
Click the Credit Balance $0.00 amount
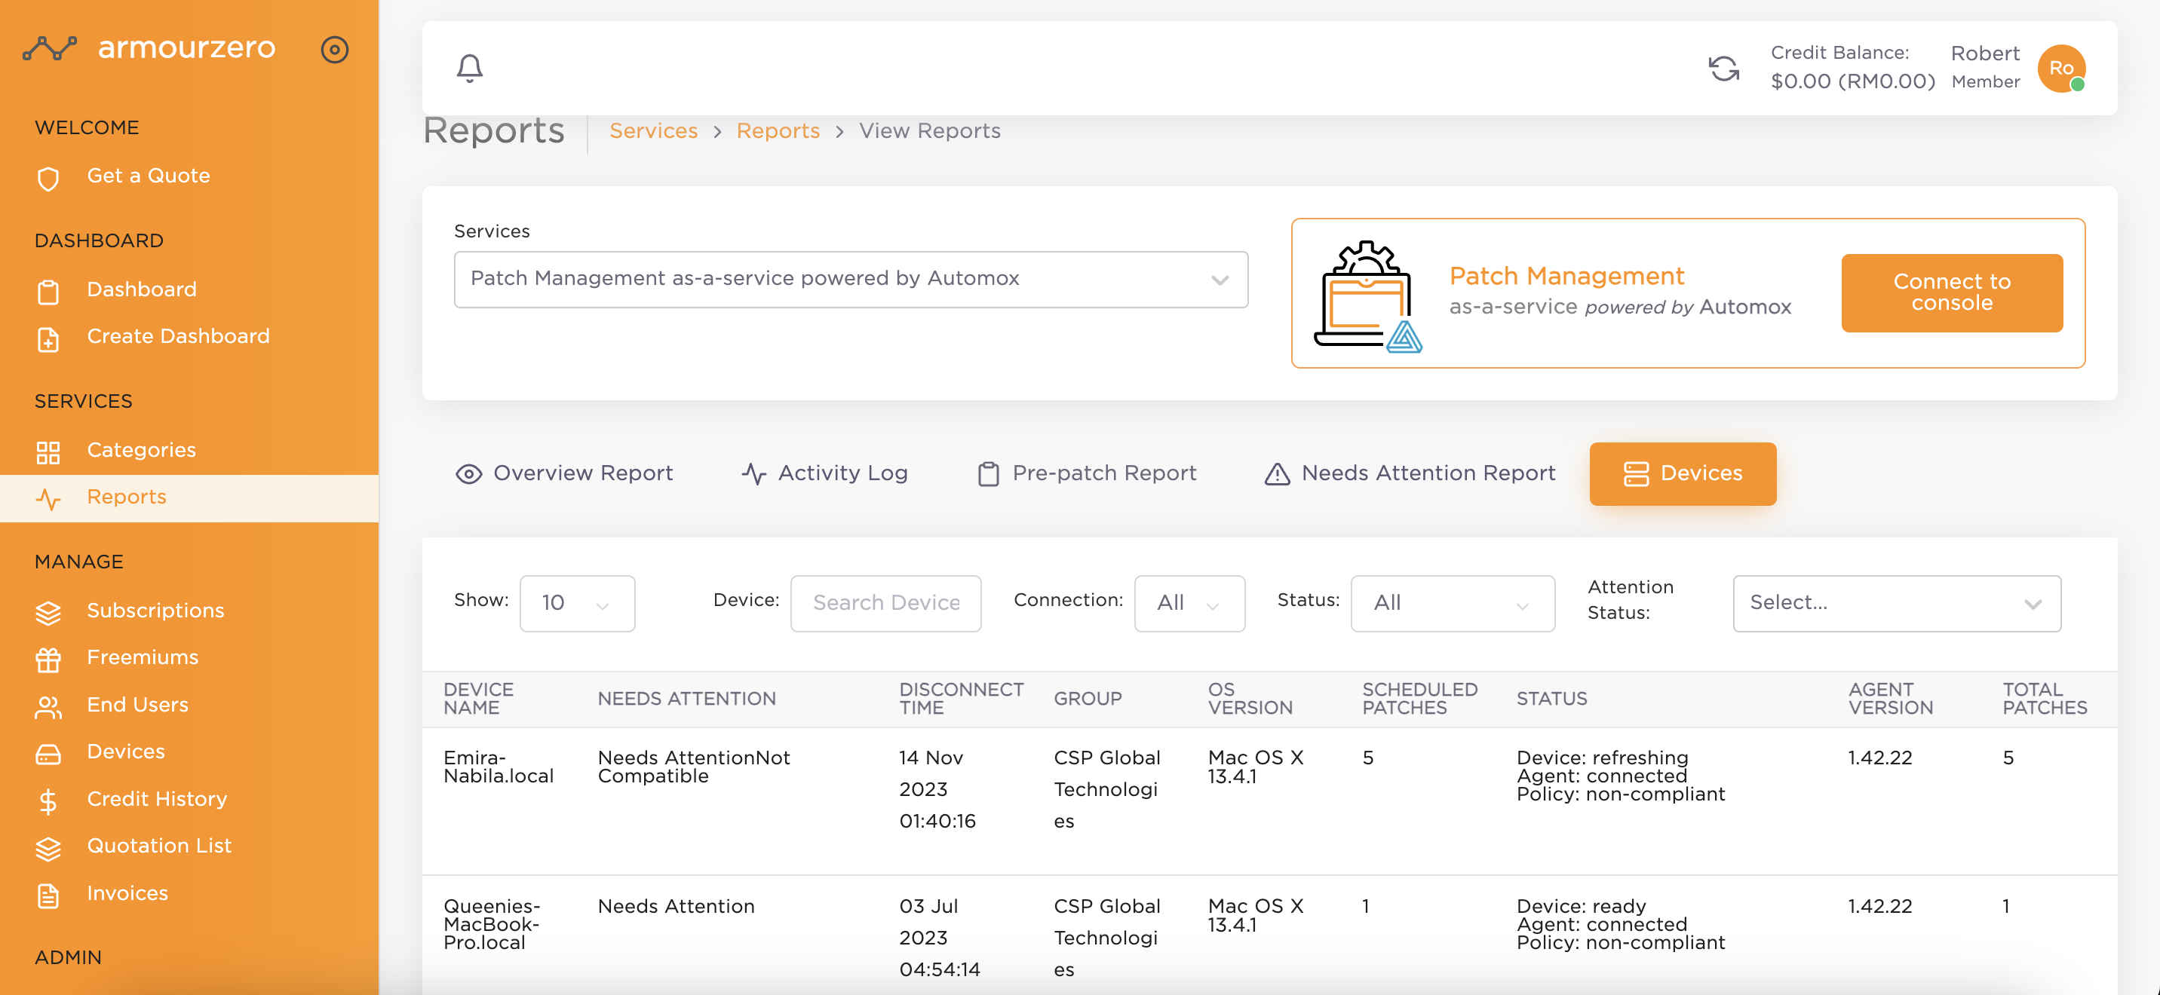click(x=1852, y=81)
